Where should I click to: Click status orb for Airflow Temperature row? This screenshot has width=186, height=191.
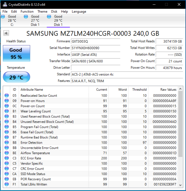tap(7, 153)
